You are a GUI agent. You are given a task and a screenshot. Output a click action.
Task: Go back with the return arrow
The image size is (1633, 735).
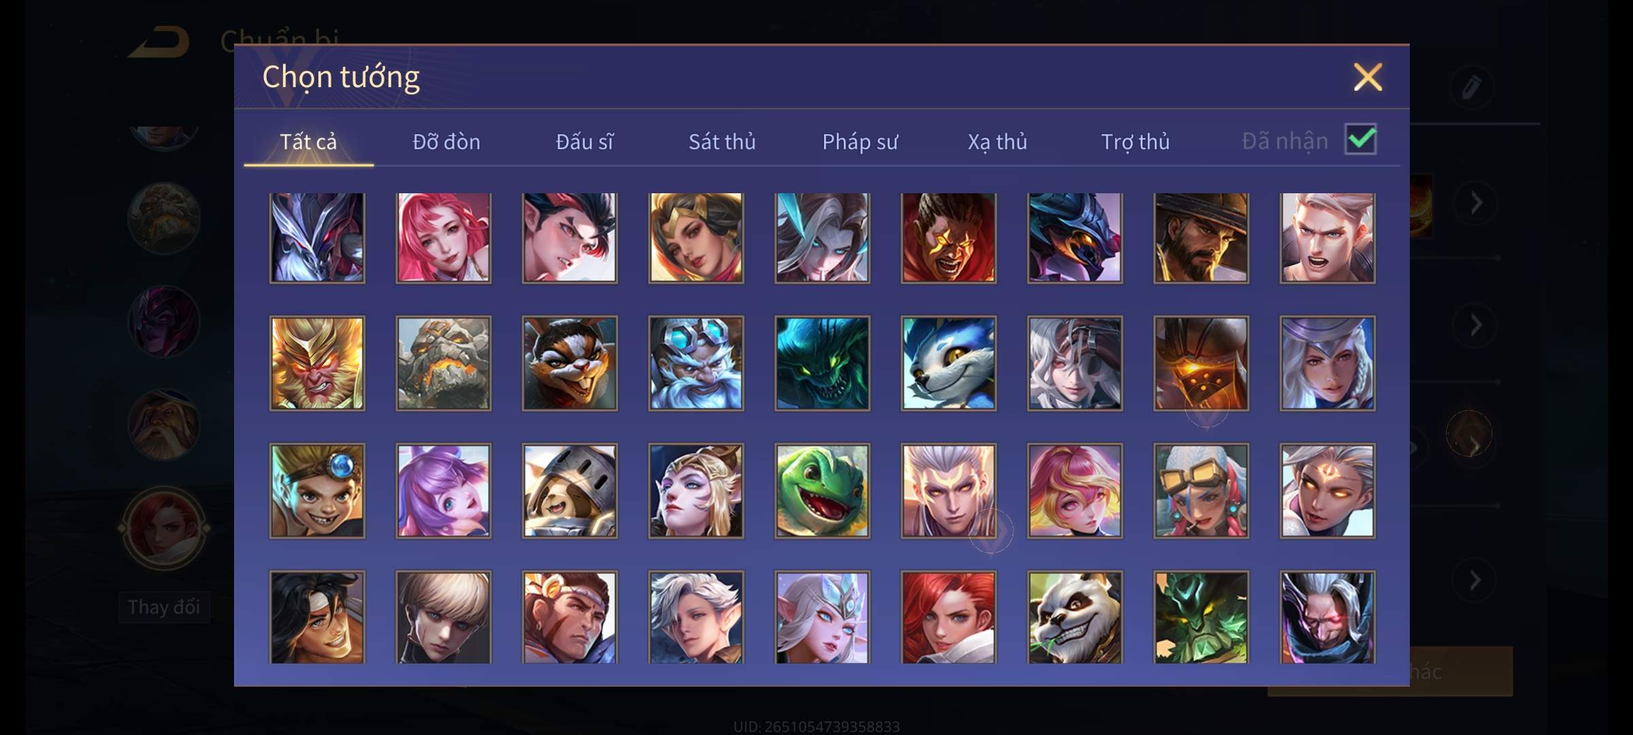159,42
